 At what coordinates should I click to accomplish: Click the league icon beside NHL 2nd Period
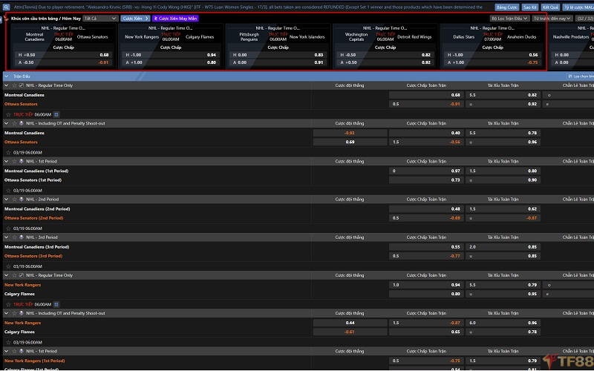pyautogui.click(x=22, y=200)
